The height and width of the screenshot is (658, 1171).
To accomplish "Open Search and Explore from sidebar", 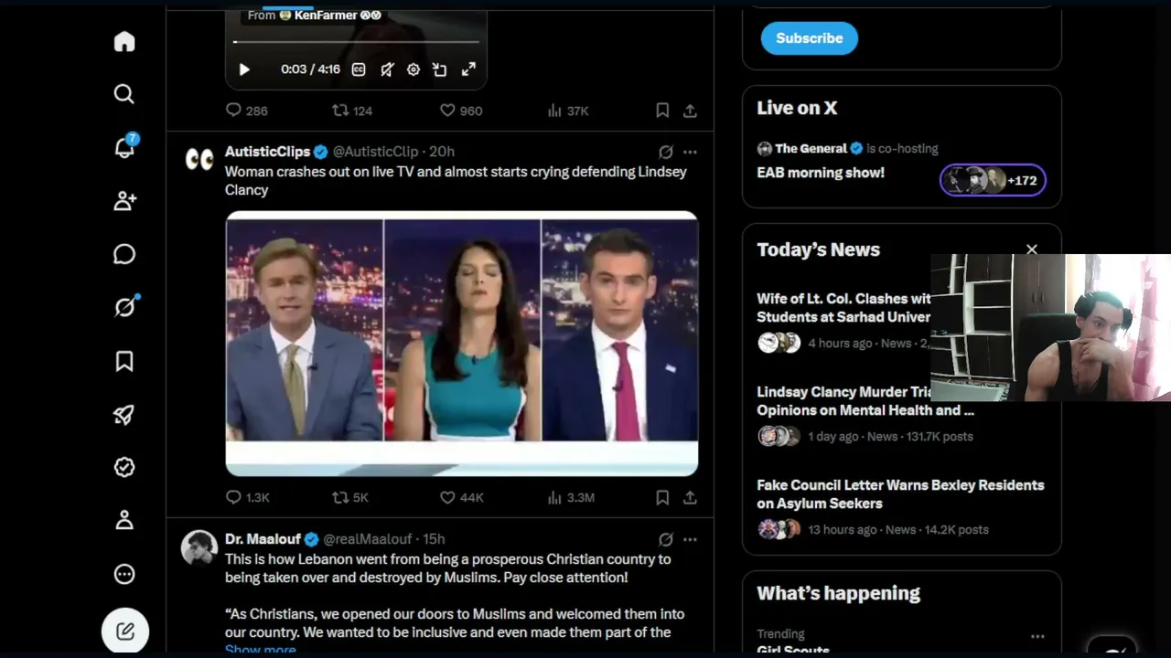I will click(x=124, y=94).
